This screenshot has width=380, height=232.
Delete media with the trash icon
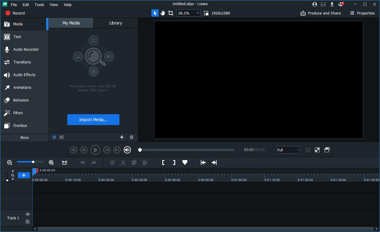click(131, 137)
